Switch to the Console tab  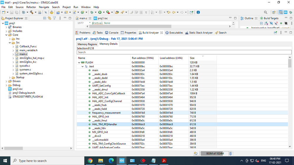[x=112, y=33]
